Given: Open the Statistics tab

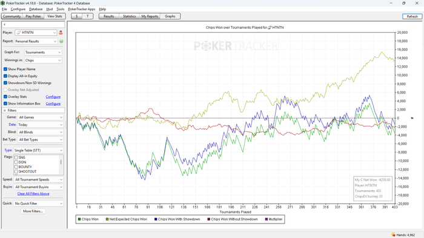Looking at the screenshot, I should tap(129, 16).
